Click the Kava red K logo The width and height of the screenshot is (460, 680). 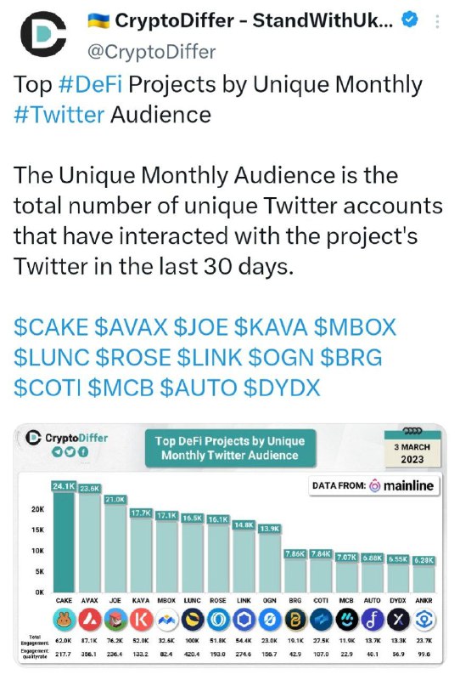point(141,620)
